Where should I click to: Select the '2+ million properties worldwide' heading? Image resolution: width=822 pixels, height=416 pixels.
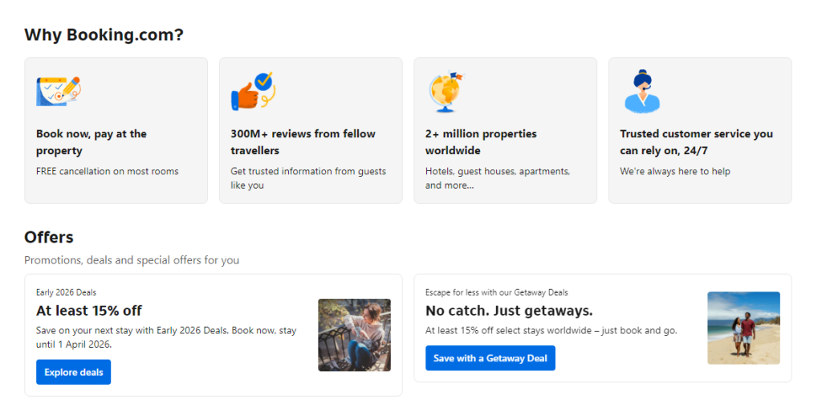pos(481,142)
